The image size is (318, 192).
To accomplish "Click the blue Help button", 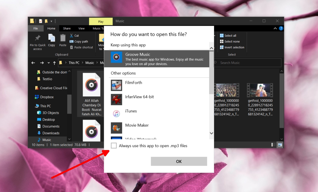I will [281, 28].
